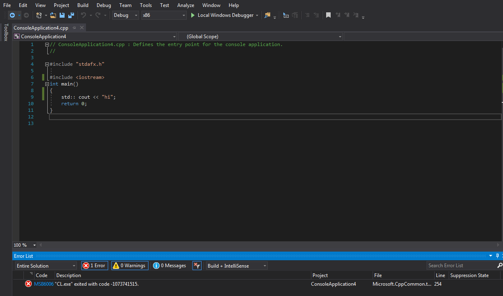Toggle the 1 Error filter
Screen dimensions: 503x296
tap(94, 265)
